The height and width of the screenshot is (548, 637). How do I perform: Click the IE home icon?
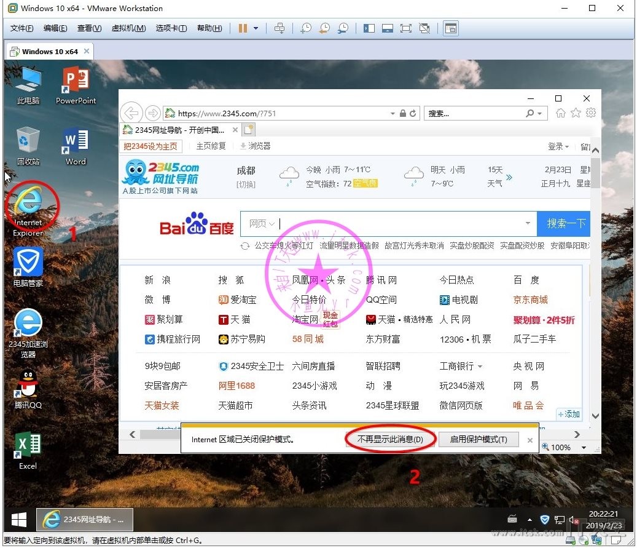561,113
